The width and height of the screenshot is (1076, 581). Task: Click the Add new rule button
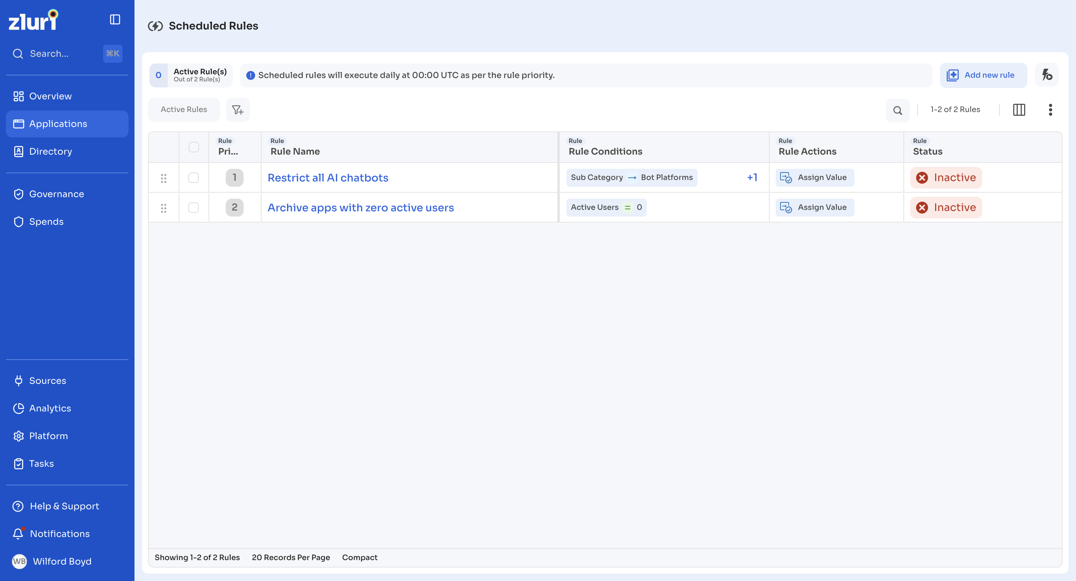tap(983, 75)
